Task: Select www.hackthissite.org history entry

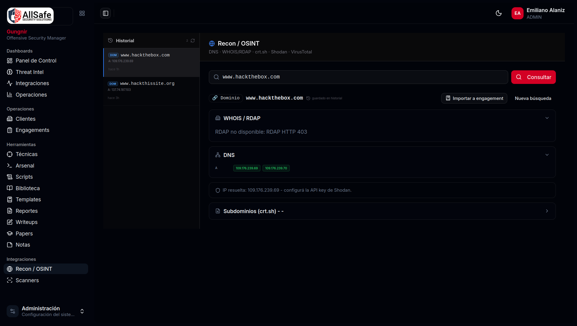Action: click(x=151, y=91)
